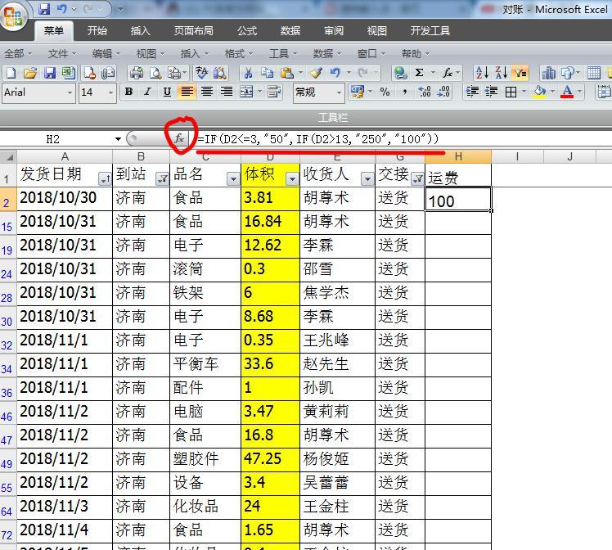Click the Name Box showing H2
This screenshot has height=550, width=612.
[x=57, y=139]
